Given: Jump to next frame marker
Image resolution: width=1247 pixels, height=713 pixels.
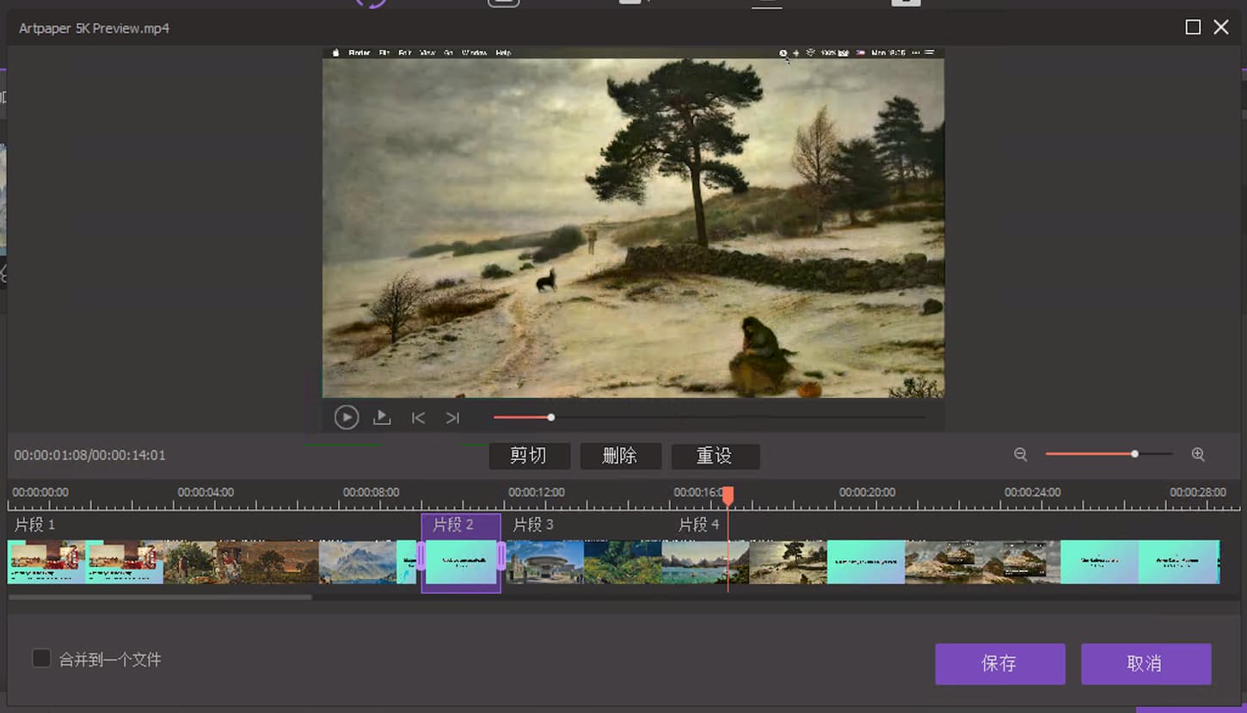Looking at the screenshot, I should point(452,418).
